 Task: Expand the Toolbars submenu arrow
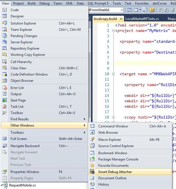coord(84,132)
